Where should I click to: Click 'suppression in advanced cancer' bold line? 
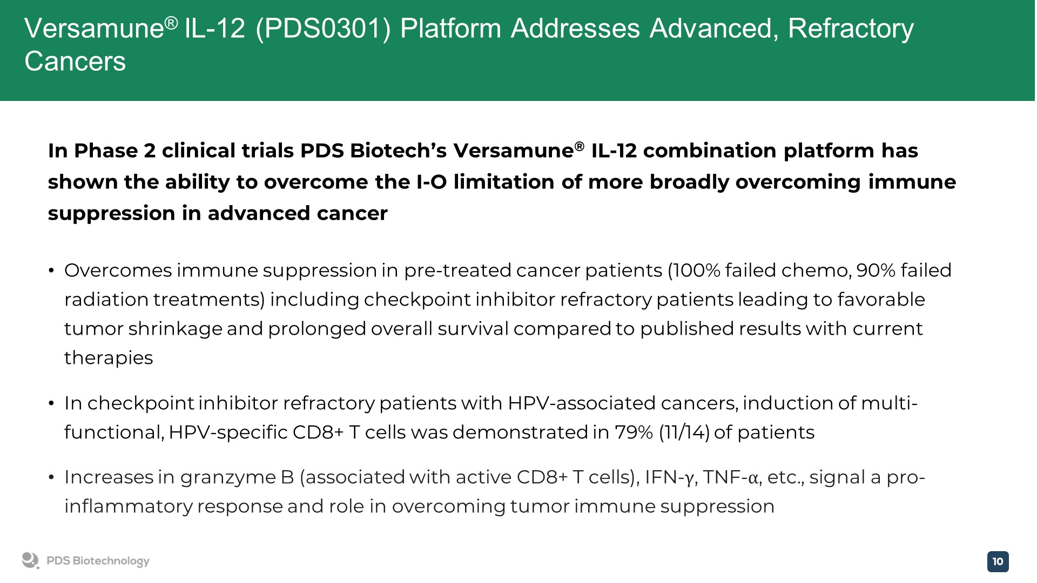(218, 213)
